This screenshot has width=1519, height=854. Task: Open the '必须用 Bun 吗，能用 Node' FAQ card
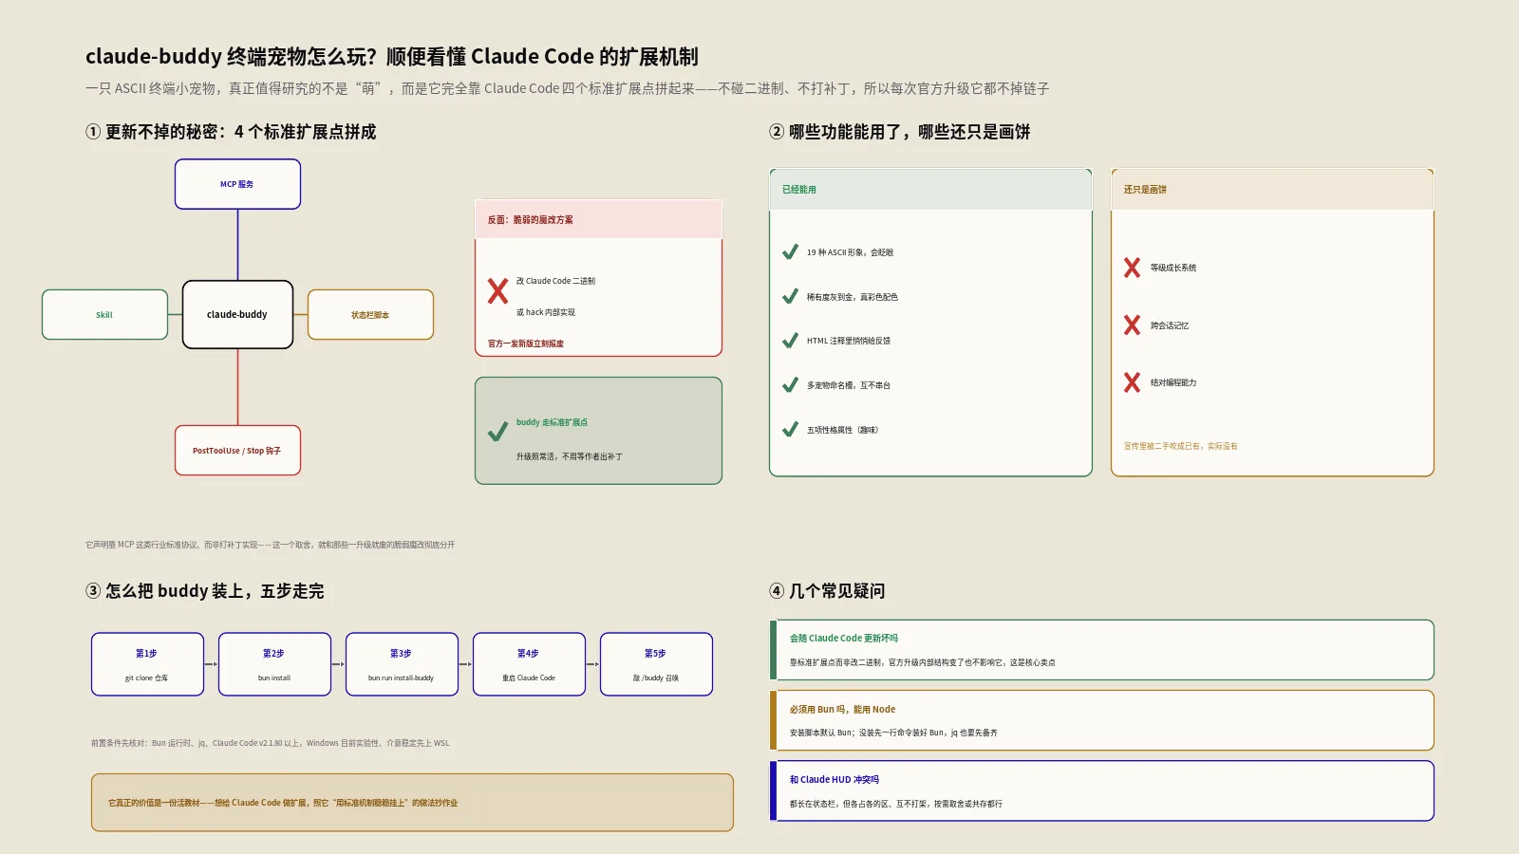1101,720
